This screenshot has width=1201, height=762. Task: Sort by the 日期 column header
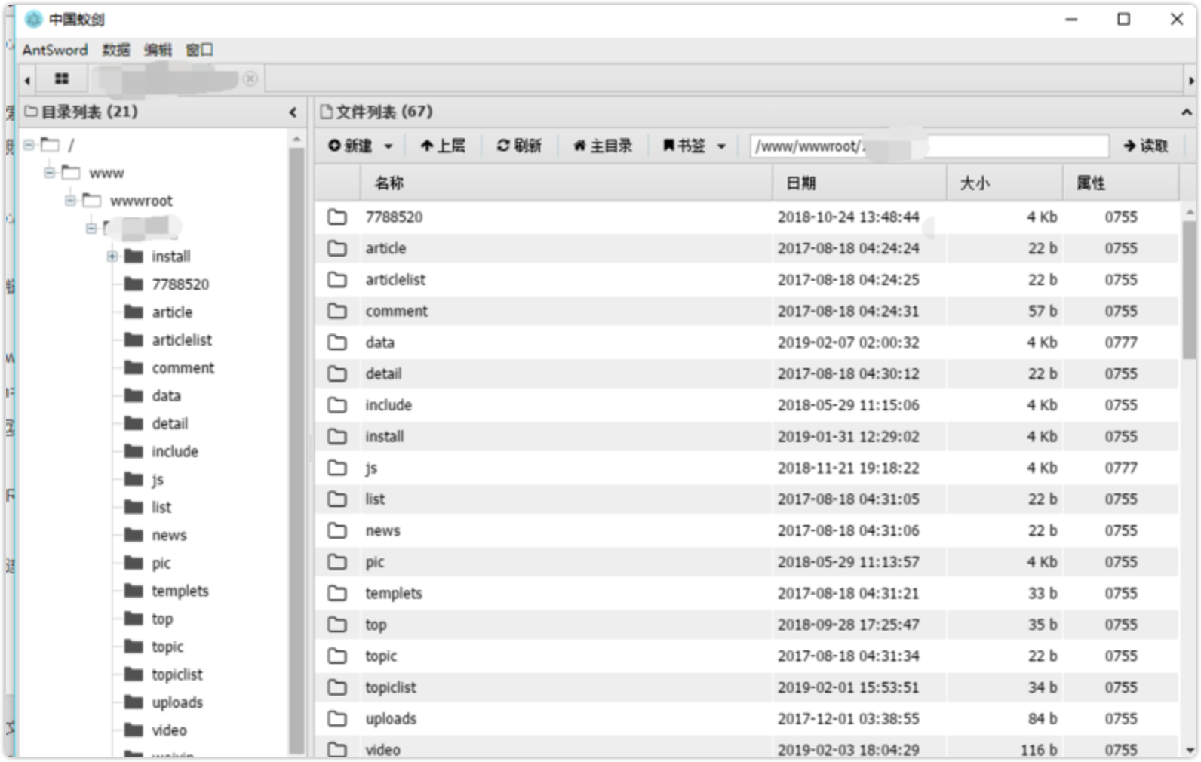[859, 183]
